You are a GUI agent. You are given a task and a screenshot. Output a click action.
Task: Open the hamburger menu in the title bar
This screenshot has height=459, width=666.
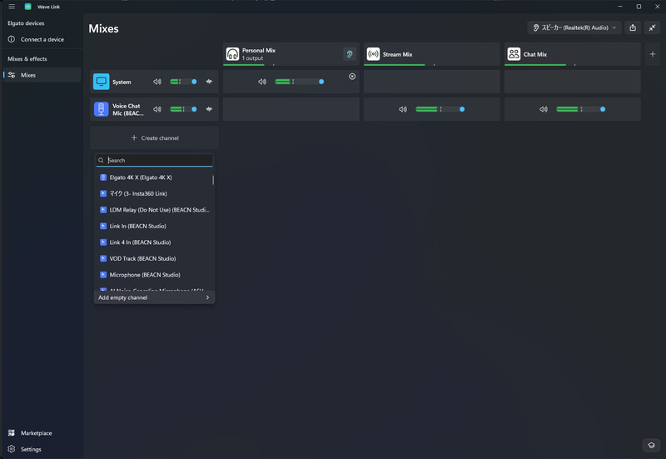pyautogui.click(x=12, y=7)
